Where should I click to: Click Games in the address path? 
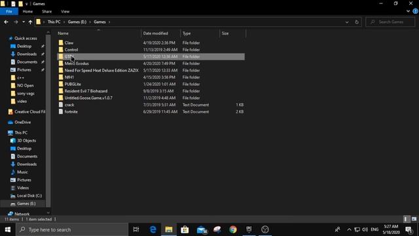point(100,22)
